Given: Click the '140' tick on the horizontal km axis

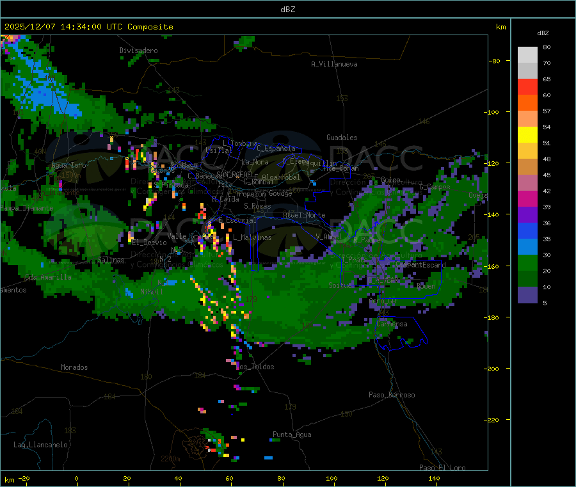Looking at the screenshot, I should tap(434, 478).
